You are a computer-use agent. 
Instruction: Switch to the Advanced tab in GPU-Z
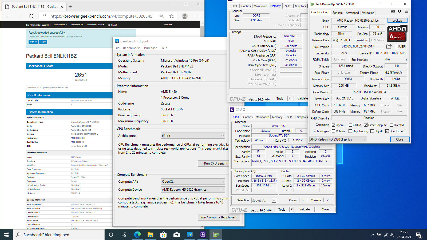click(352, 13)
